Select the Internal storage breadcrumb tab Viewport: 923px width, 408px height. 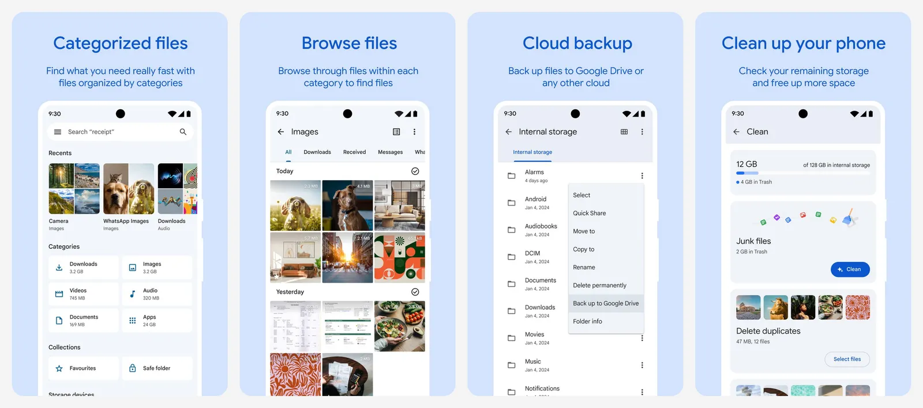(x=532, y=152)
